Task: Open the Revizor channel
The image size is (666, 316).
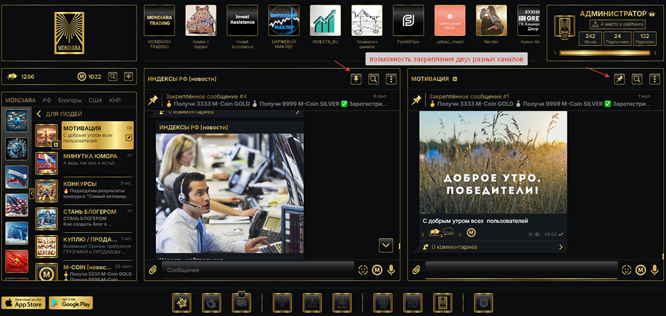Action: 492,21
